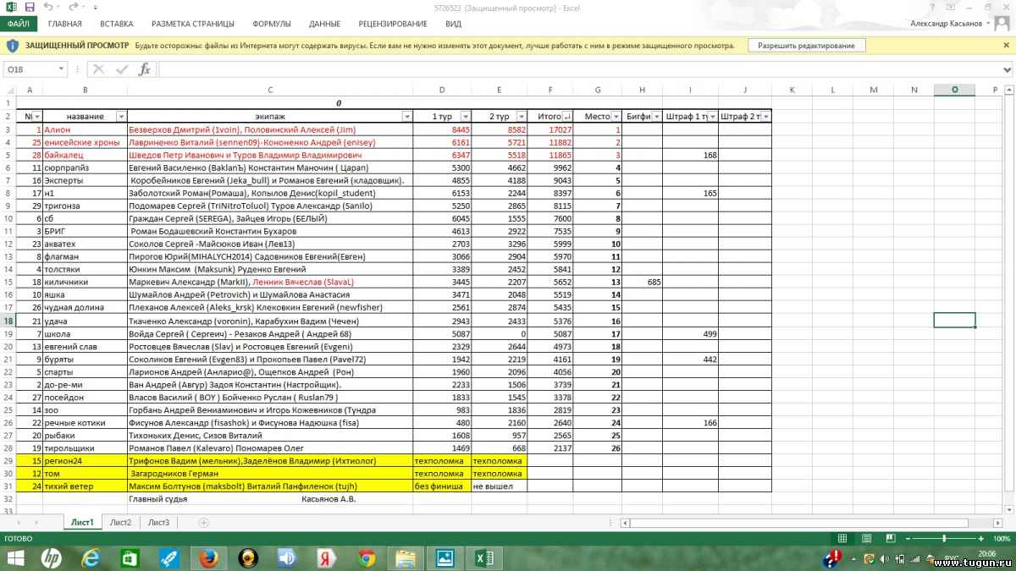
Task: Select the Лист3 sheet tab
Action: (158, 522)
